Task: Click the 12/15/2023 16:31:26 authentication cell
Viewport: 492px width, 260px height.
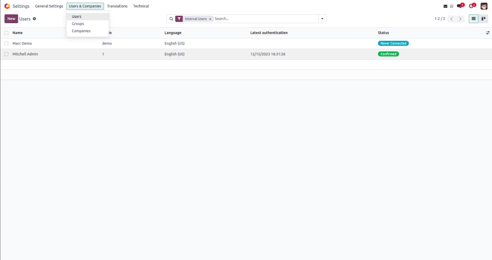Action: tap(268, 54)
